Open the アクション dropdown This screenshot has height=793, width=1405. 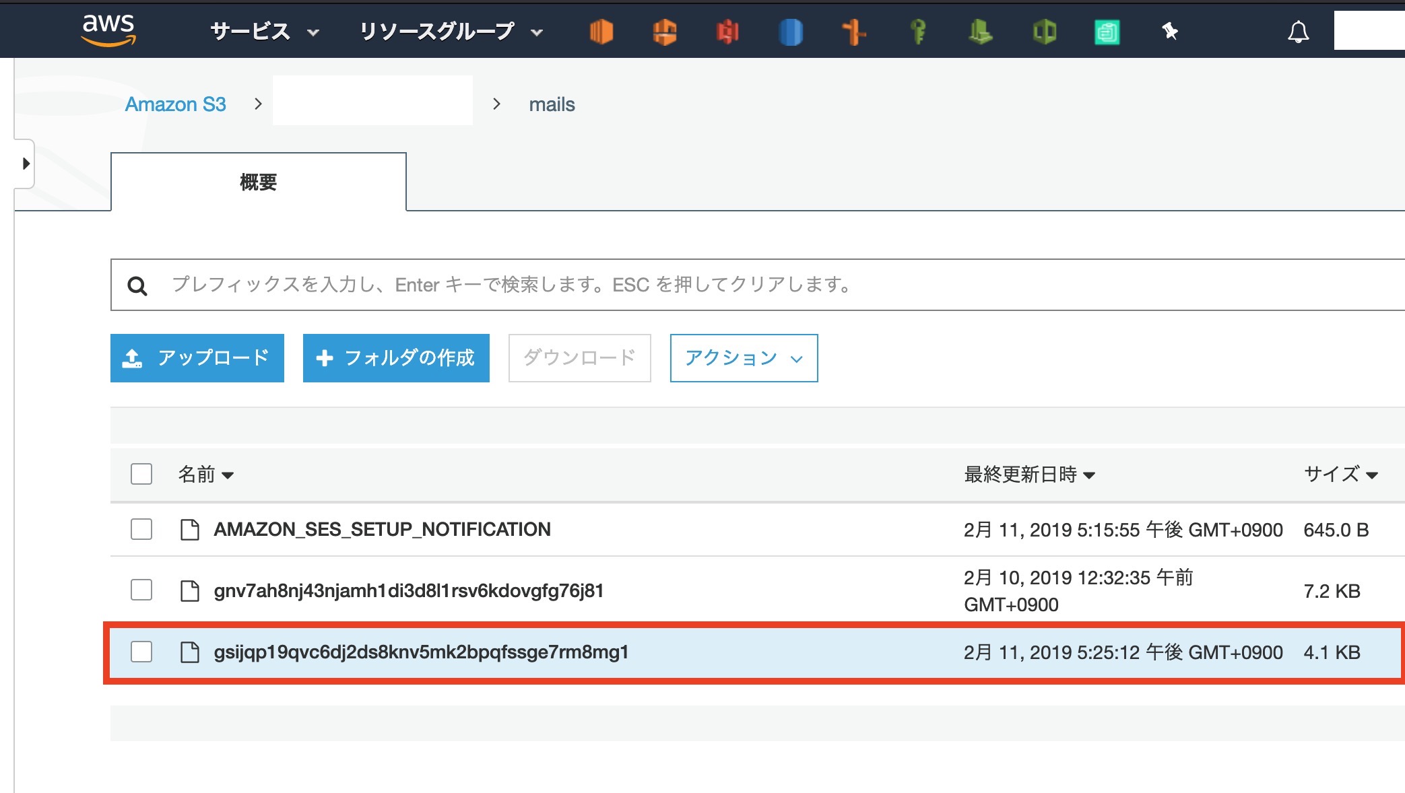pos(744,358)
